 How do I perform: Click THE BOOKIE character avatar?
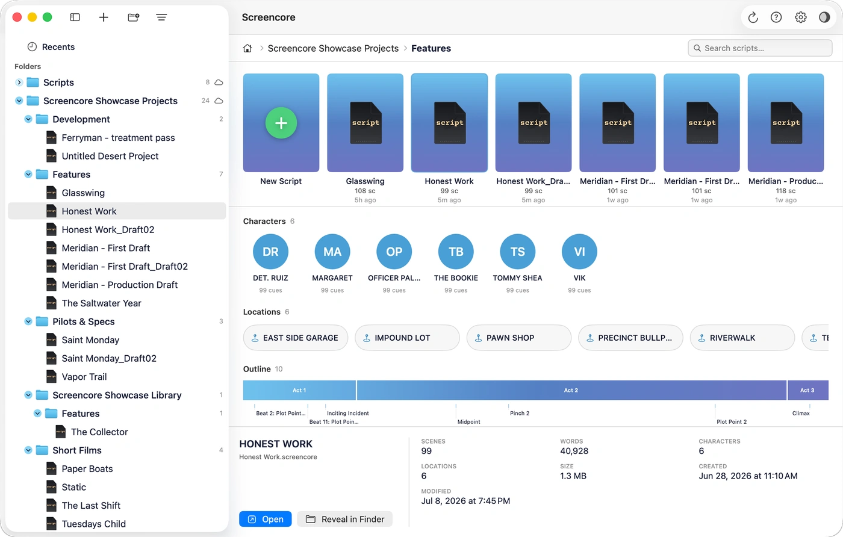click(x=456, y=252)
